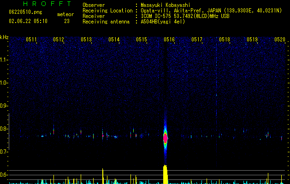Image resolution: width=290 pixels, height=184 pixels.
Task: Select the meteor count value 23
Action: pos(67,21)
